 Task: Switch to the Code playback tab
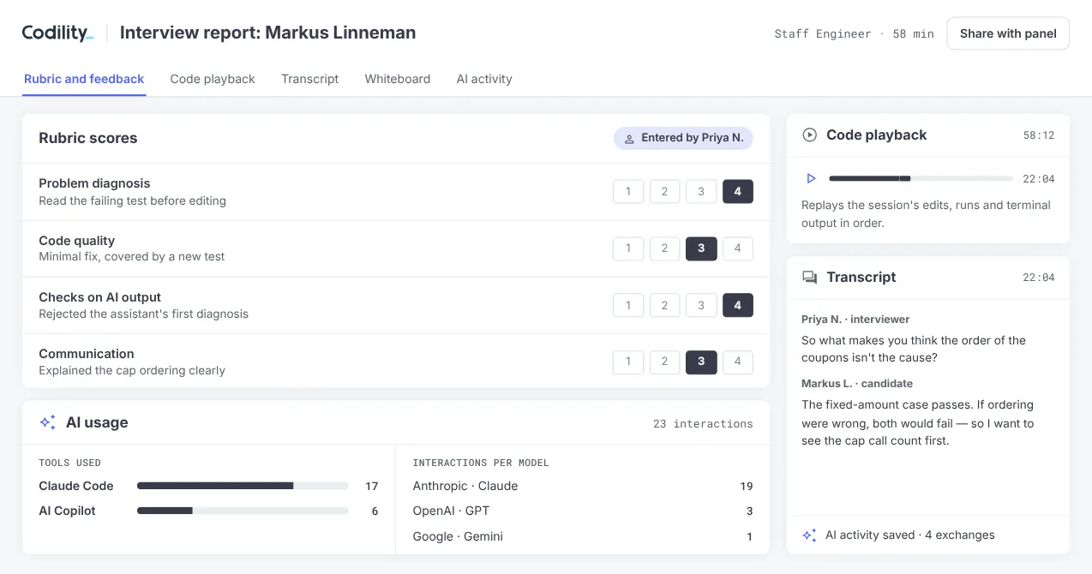click(x=213, y=79)
